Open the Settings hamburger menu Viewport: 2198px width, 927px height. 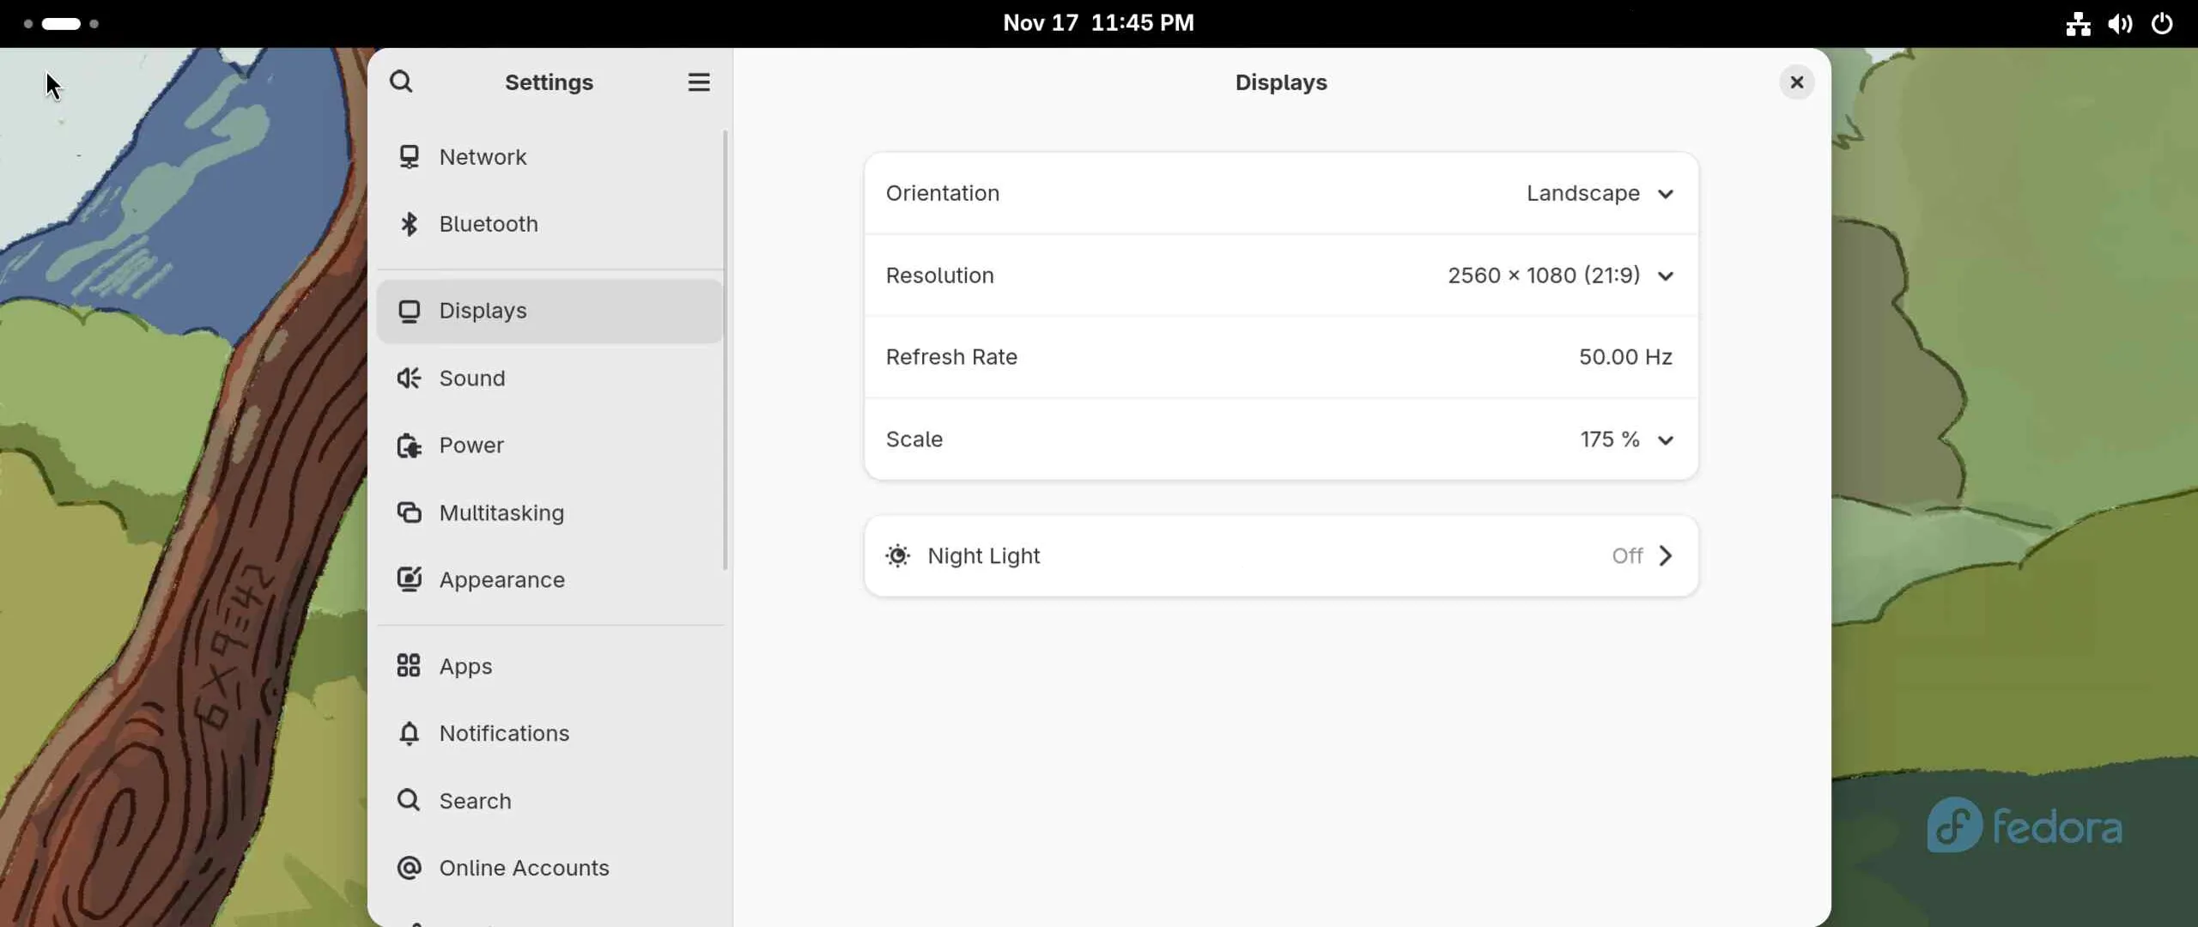pyautogui.click(x=698, y=82)
